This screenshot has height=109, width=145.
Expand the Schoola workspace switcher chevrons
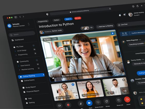[29, 24]
